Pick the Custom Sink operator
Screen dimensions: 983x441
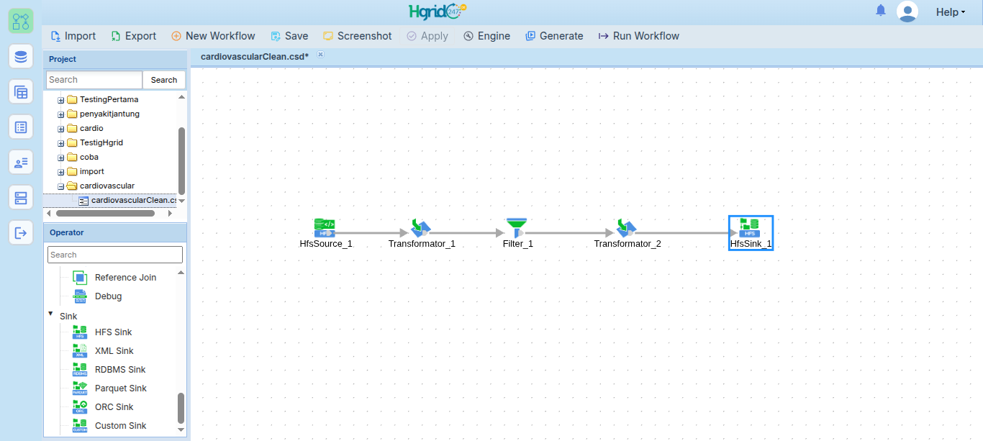110,426
